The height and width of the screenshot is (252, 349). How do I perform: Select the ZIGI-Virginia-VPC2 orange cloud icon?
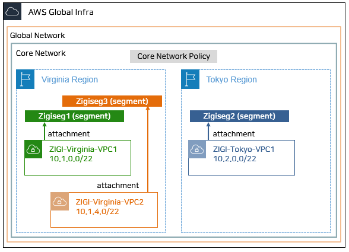point(59,202)
